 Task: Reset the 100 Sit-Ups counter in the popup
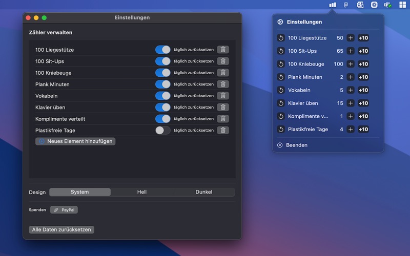281,51
